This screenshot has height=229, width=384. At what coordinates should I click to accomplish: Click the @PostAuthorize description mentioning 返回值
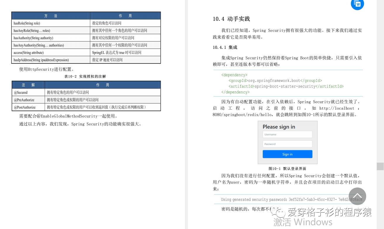(103, 107)
